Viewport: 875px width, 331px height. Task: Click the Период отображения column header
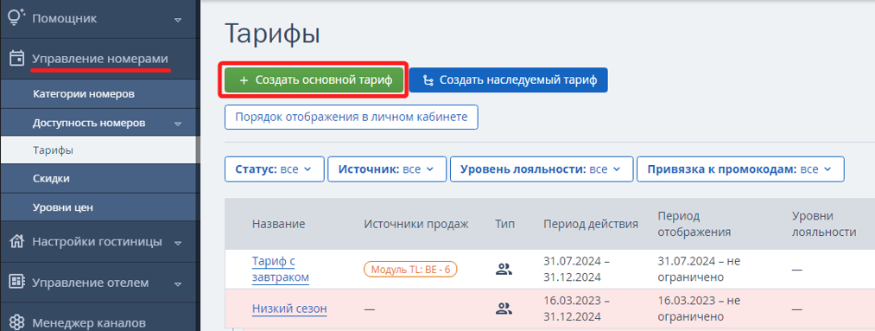tap(694, 224)
